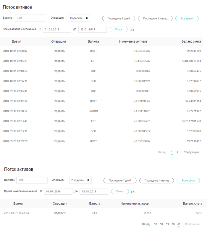Go to page 2 of results

(x=177, y=152)
